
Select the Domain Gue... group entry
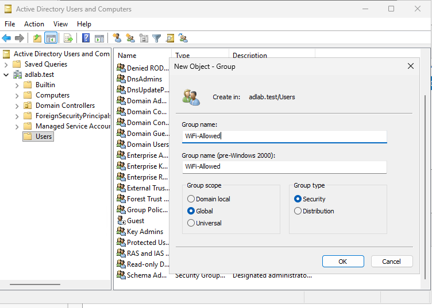pos(142,134)
